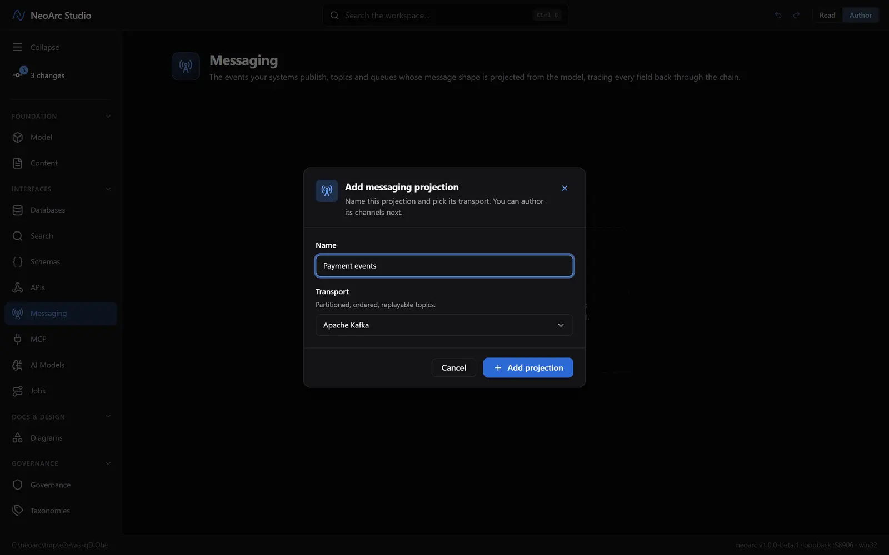The width and height of the screenshot is (889, 555).
Task: Click the Collapse sidebar hamburger icon
Action: 18,47
